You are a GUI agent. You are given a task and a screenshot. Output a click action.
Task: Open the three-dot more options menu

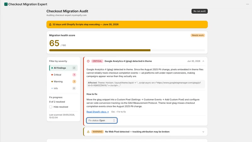[x=248, y=4]
